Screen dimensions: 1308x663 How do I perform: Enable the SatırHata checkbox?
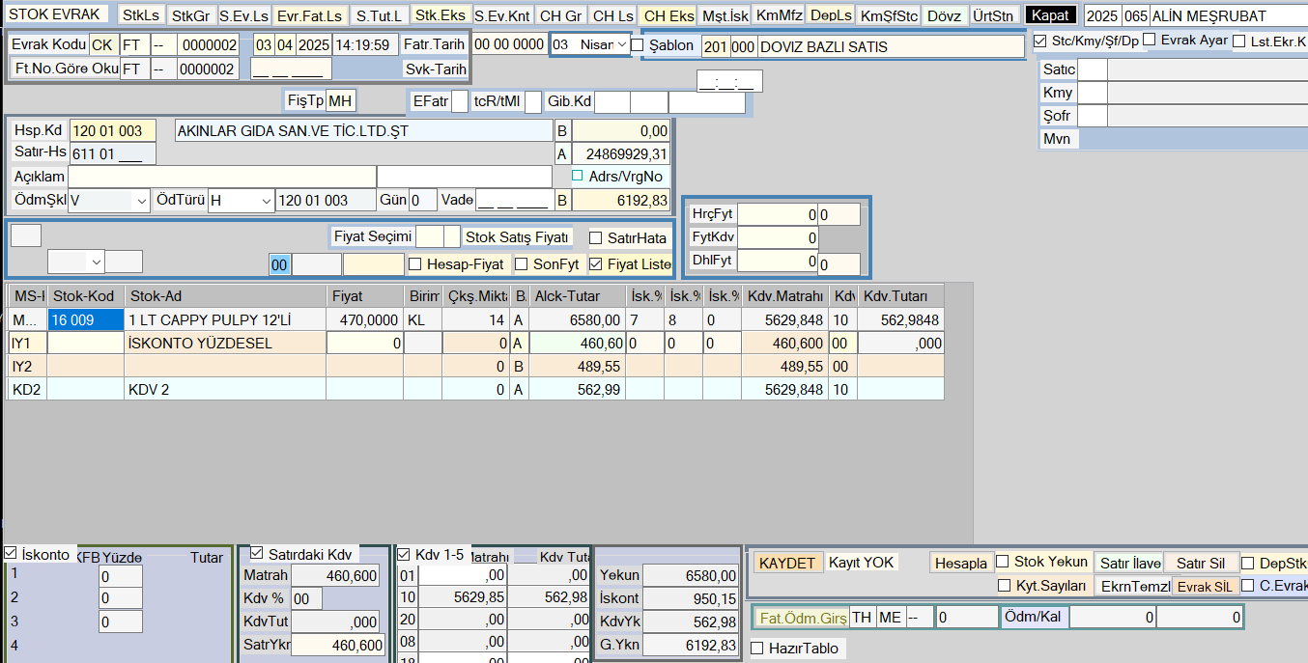coord(596,238)
